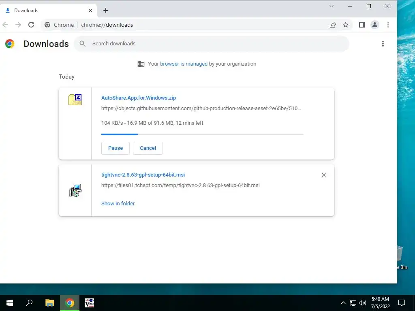Click the magnifier icon in search downloads
The width and height of the screenshot is (415, 311).
click(83, 44)
